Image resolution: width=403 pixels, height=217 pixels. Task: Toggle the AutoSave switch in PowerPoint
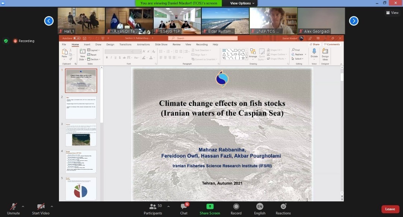pos(76,38)
